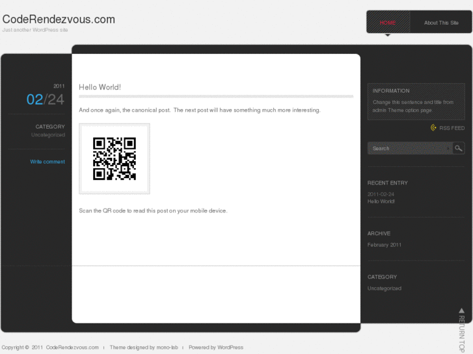Open the February 2011 archive

[x=385, y=245]
